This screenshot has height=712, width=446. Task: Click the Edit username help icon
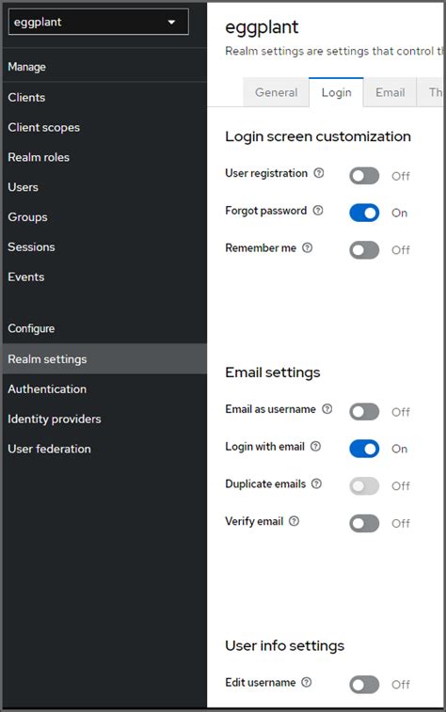307,682
